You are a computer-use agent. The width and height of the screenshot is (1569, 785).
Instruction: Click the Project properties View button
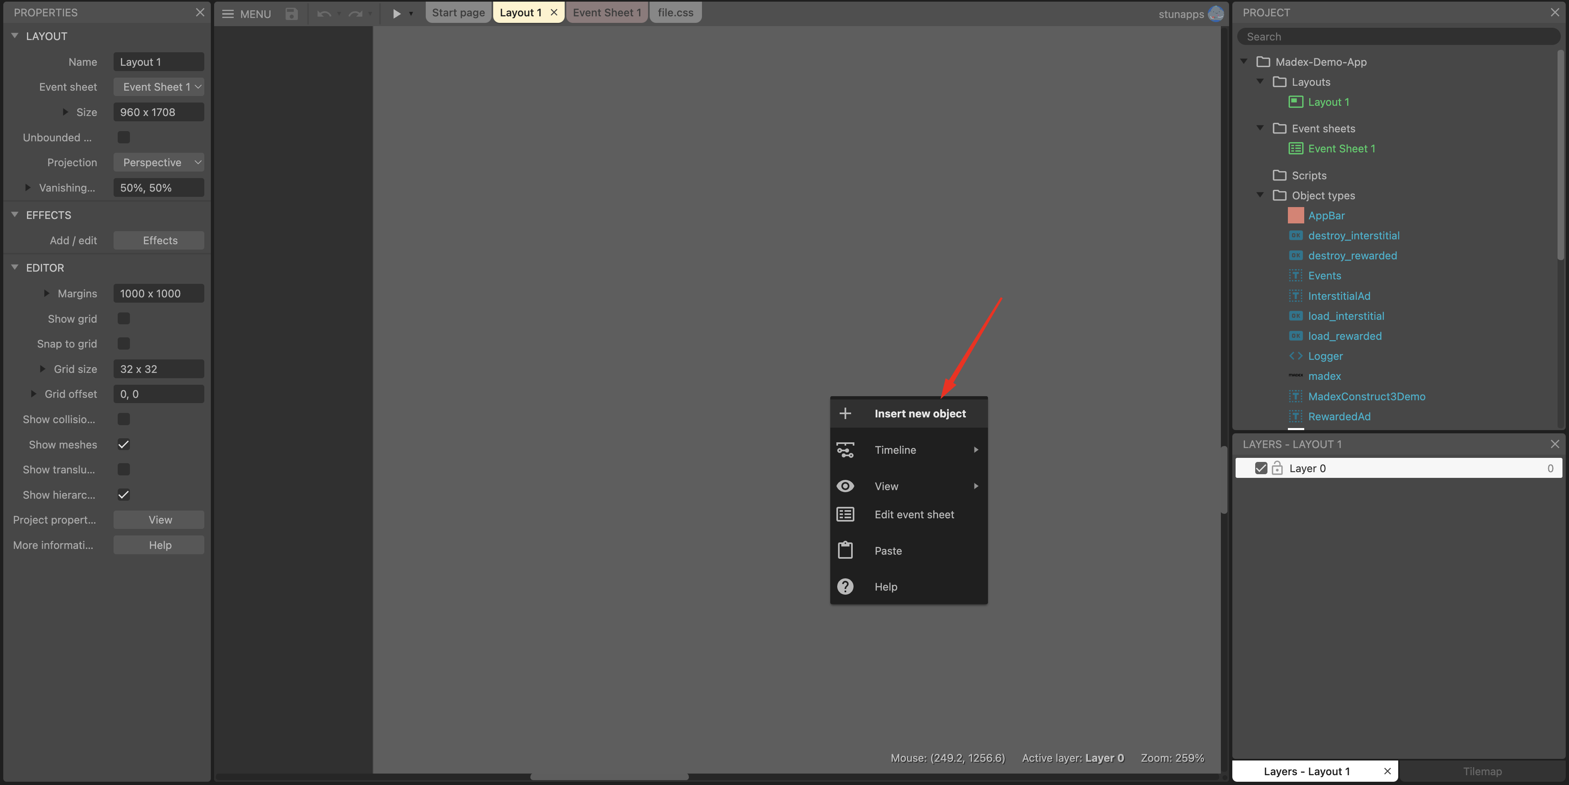click(159, 520)
